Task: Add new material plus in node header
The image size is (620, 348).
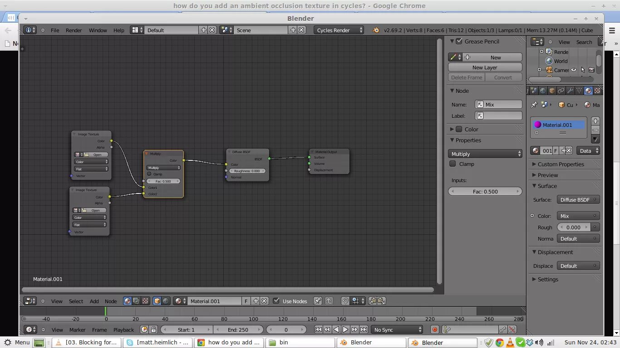Action: 256,301
